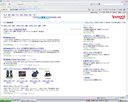Open the search provider dropdown arrow
Screen dimensions: 128x102
(x=127, y=4)
